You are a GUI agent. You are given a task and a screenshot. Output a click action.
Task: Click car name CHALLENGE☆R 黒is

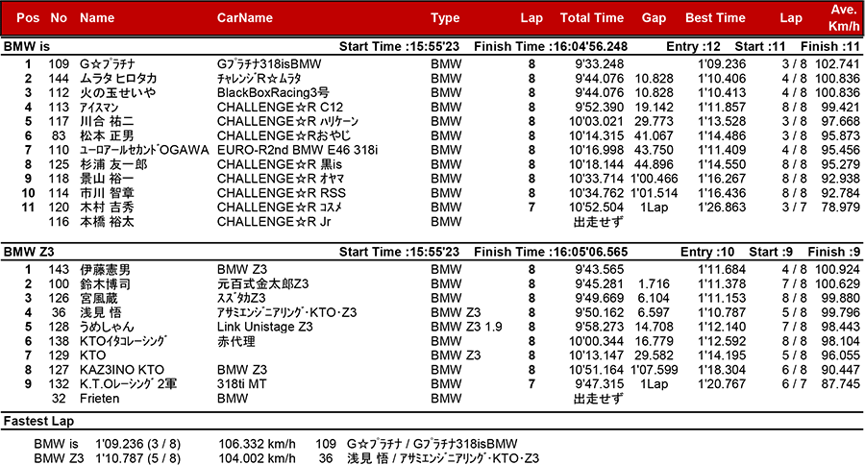pos(279,164)
